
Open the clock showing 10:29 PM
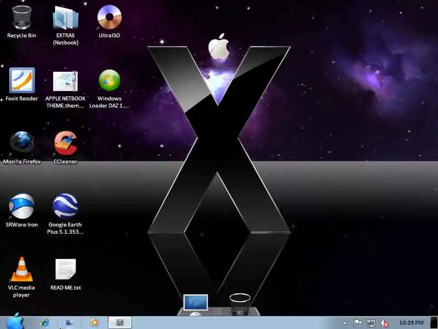(411, 323)
